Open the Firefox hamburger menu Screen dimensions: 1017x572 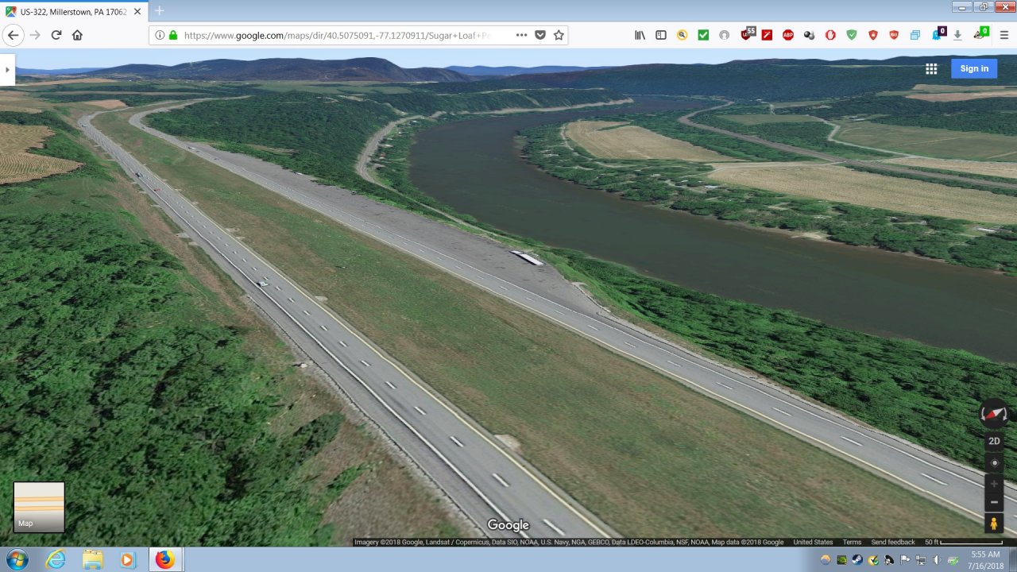click(1003, 35)
